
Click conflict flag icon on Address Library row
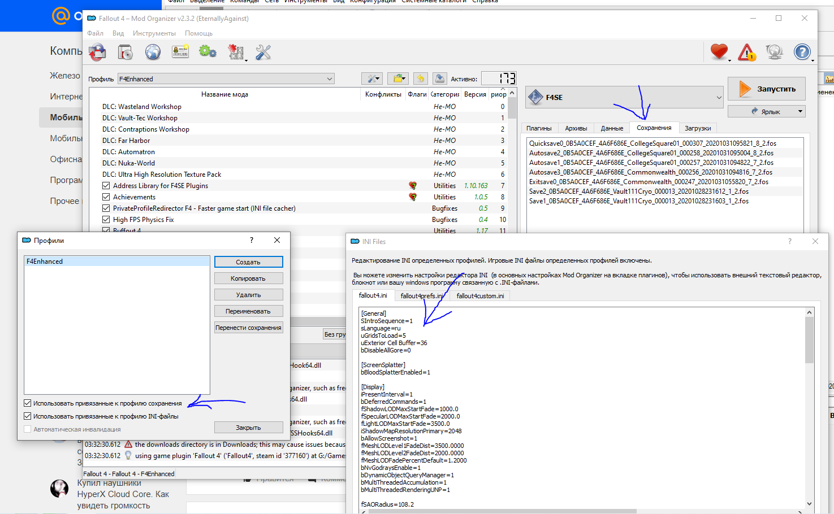[413, 186]
